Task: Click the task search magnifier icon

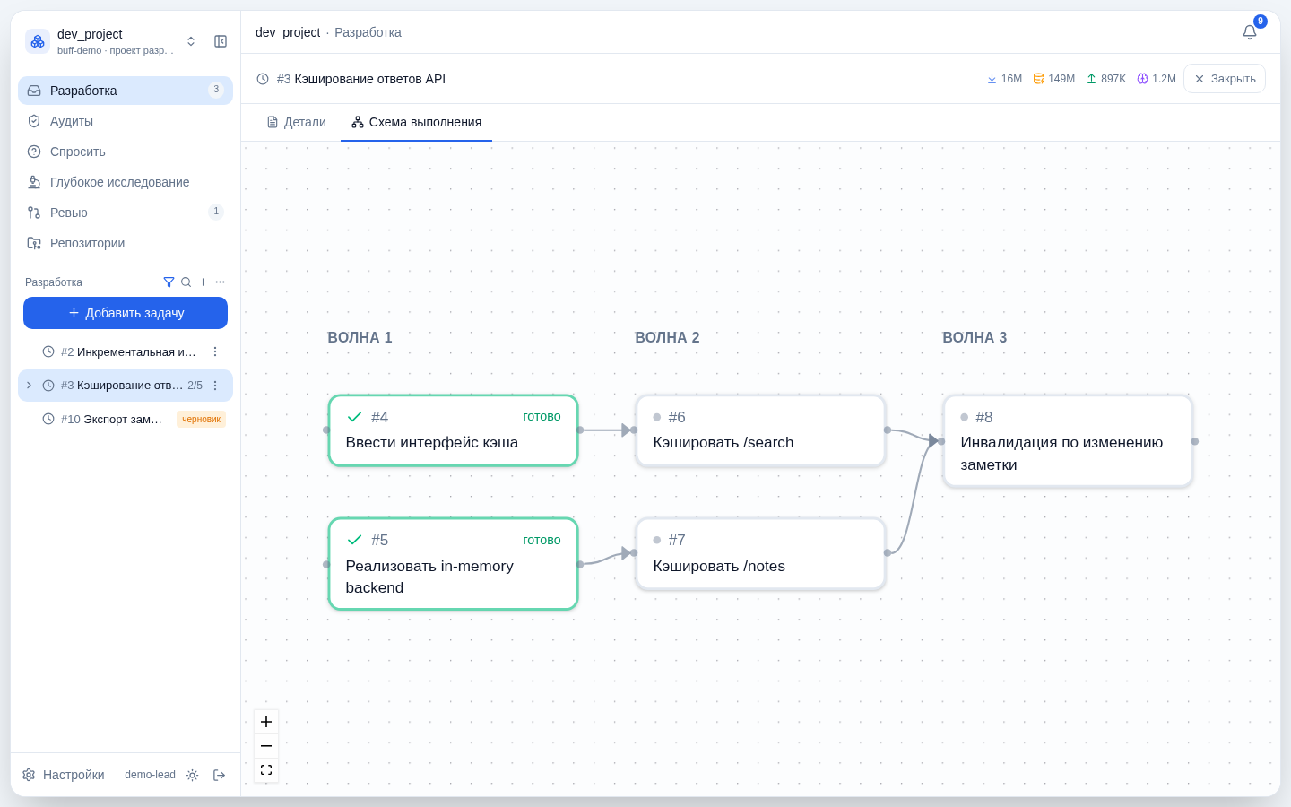Action: tap(186, 282)
